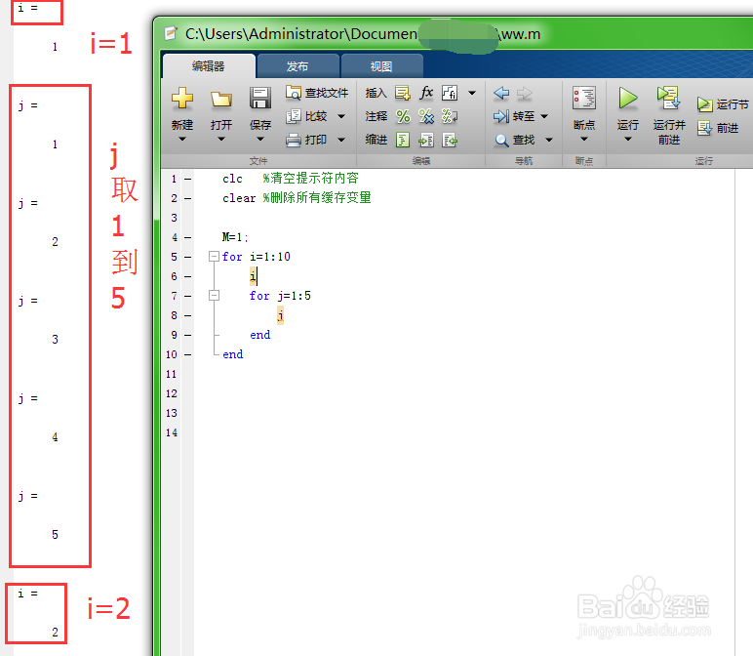Uncomment lines with crossed % icon
Viewport: 753px width, 656px height.
pyautogui.click(x=426, y=116)
